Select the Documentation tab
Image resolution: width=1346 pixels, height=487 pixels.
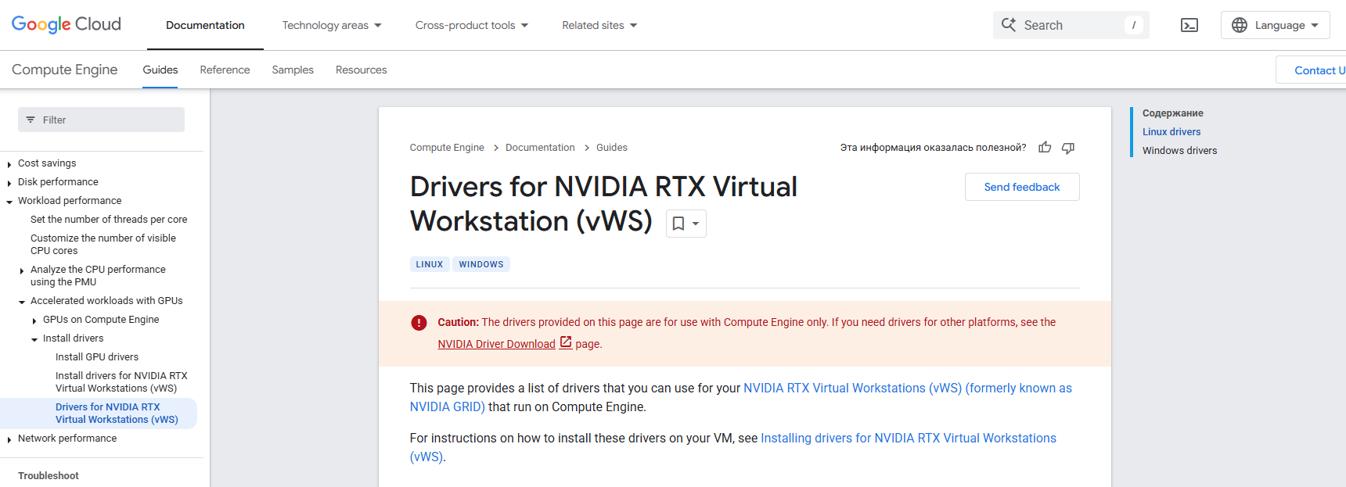[x=205, y=25]
